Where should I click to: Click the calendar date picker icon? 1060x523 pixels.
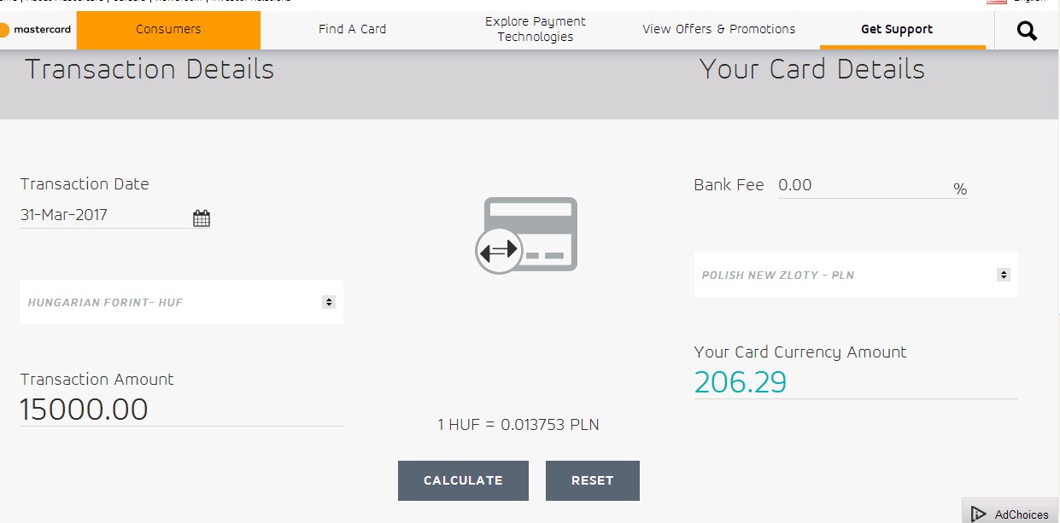point(201,218)
